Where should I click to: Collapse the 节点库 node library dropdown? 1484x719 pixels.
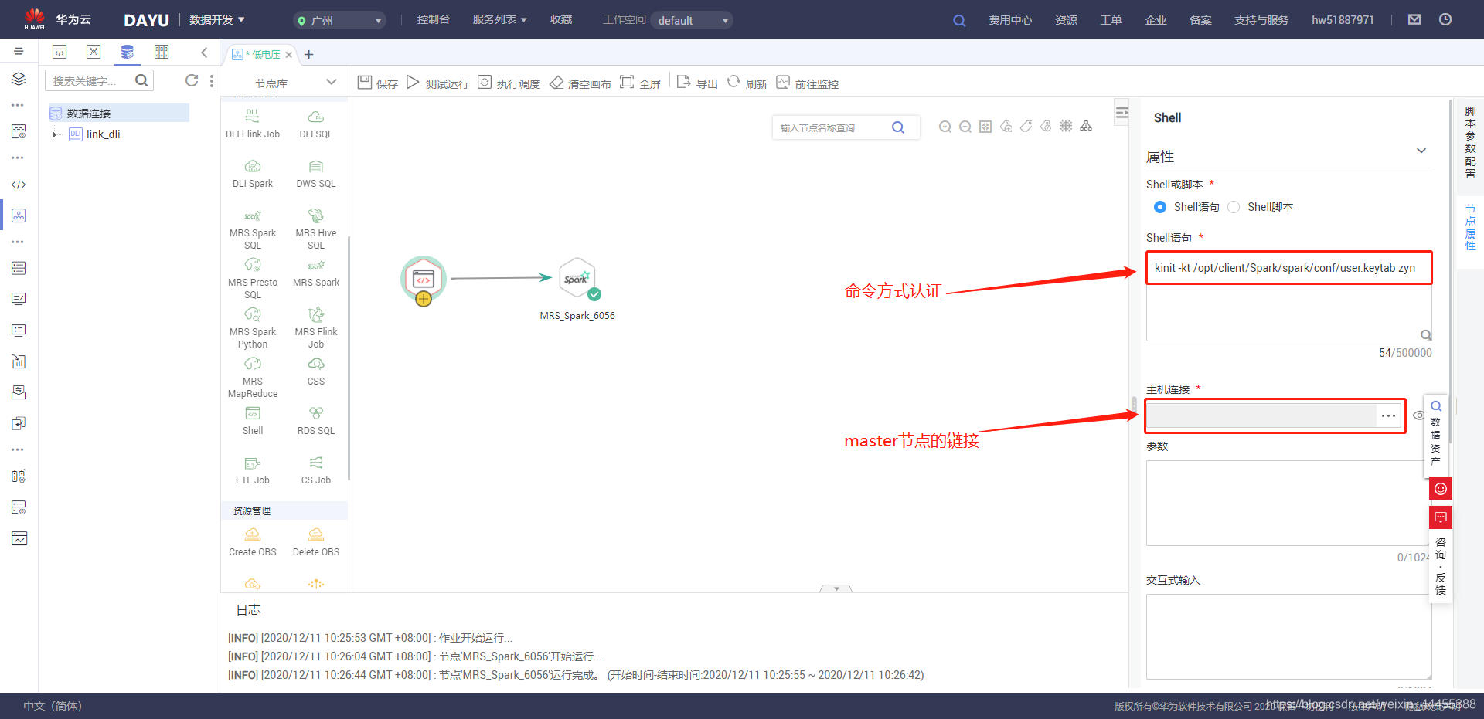(332, 82)
